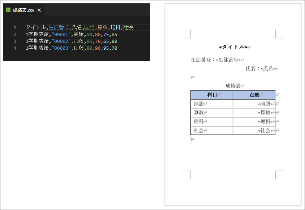The width and height of the screenshot is (305, 210).
Task: Click the タイトル header in CSV line 1
Action: pyautogui.click(x=36, y=27)
